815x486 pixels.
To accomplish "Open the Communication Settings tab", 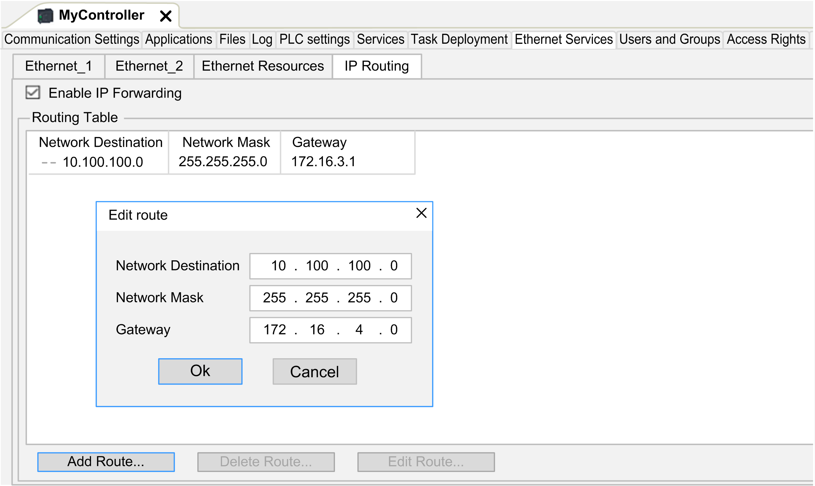I will point(71,40).
